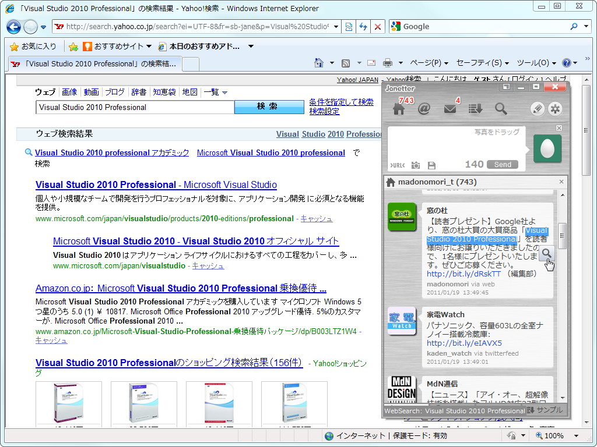Expand おすすめサイト dropdown
Viewport: 597px width, 447px height.
coord(149,47)
